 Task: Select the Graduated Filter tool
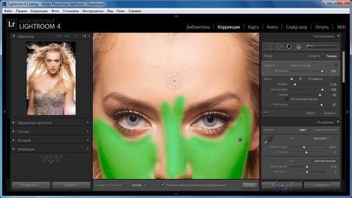[299, 46]
